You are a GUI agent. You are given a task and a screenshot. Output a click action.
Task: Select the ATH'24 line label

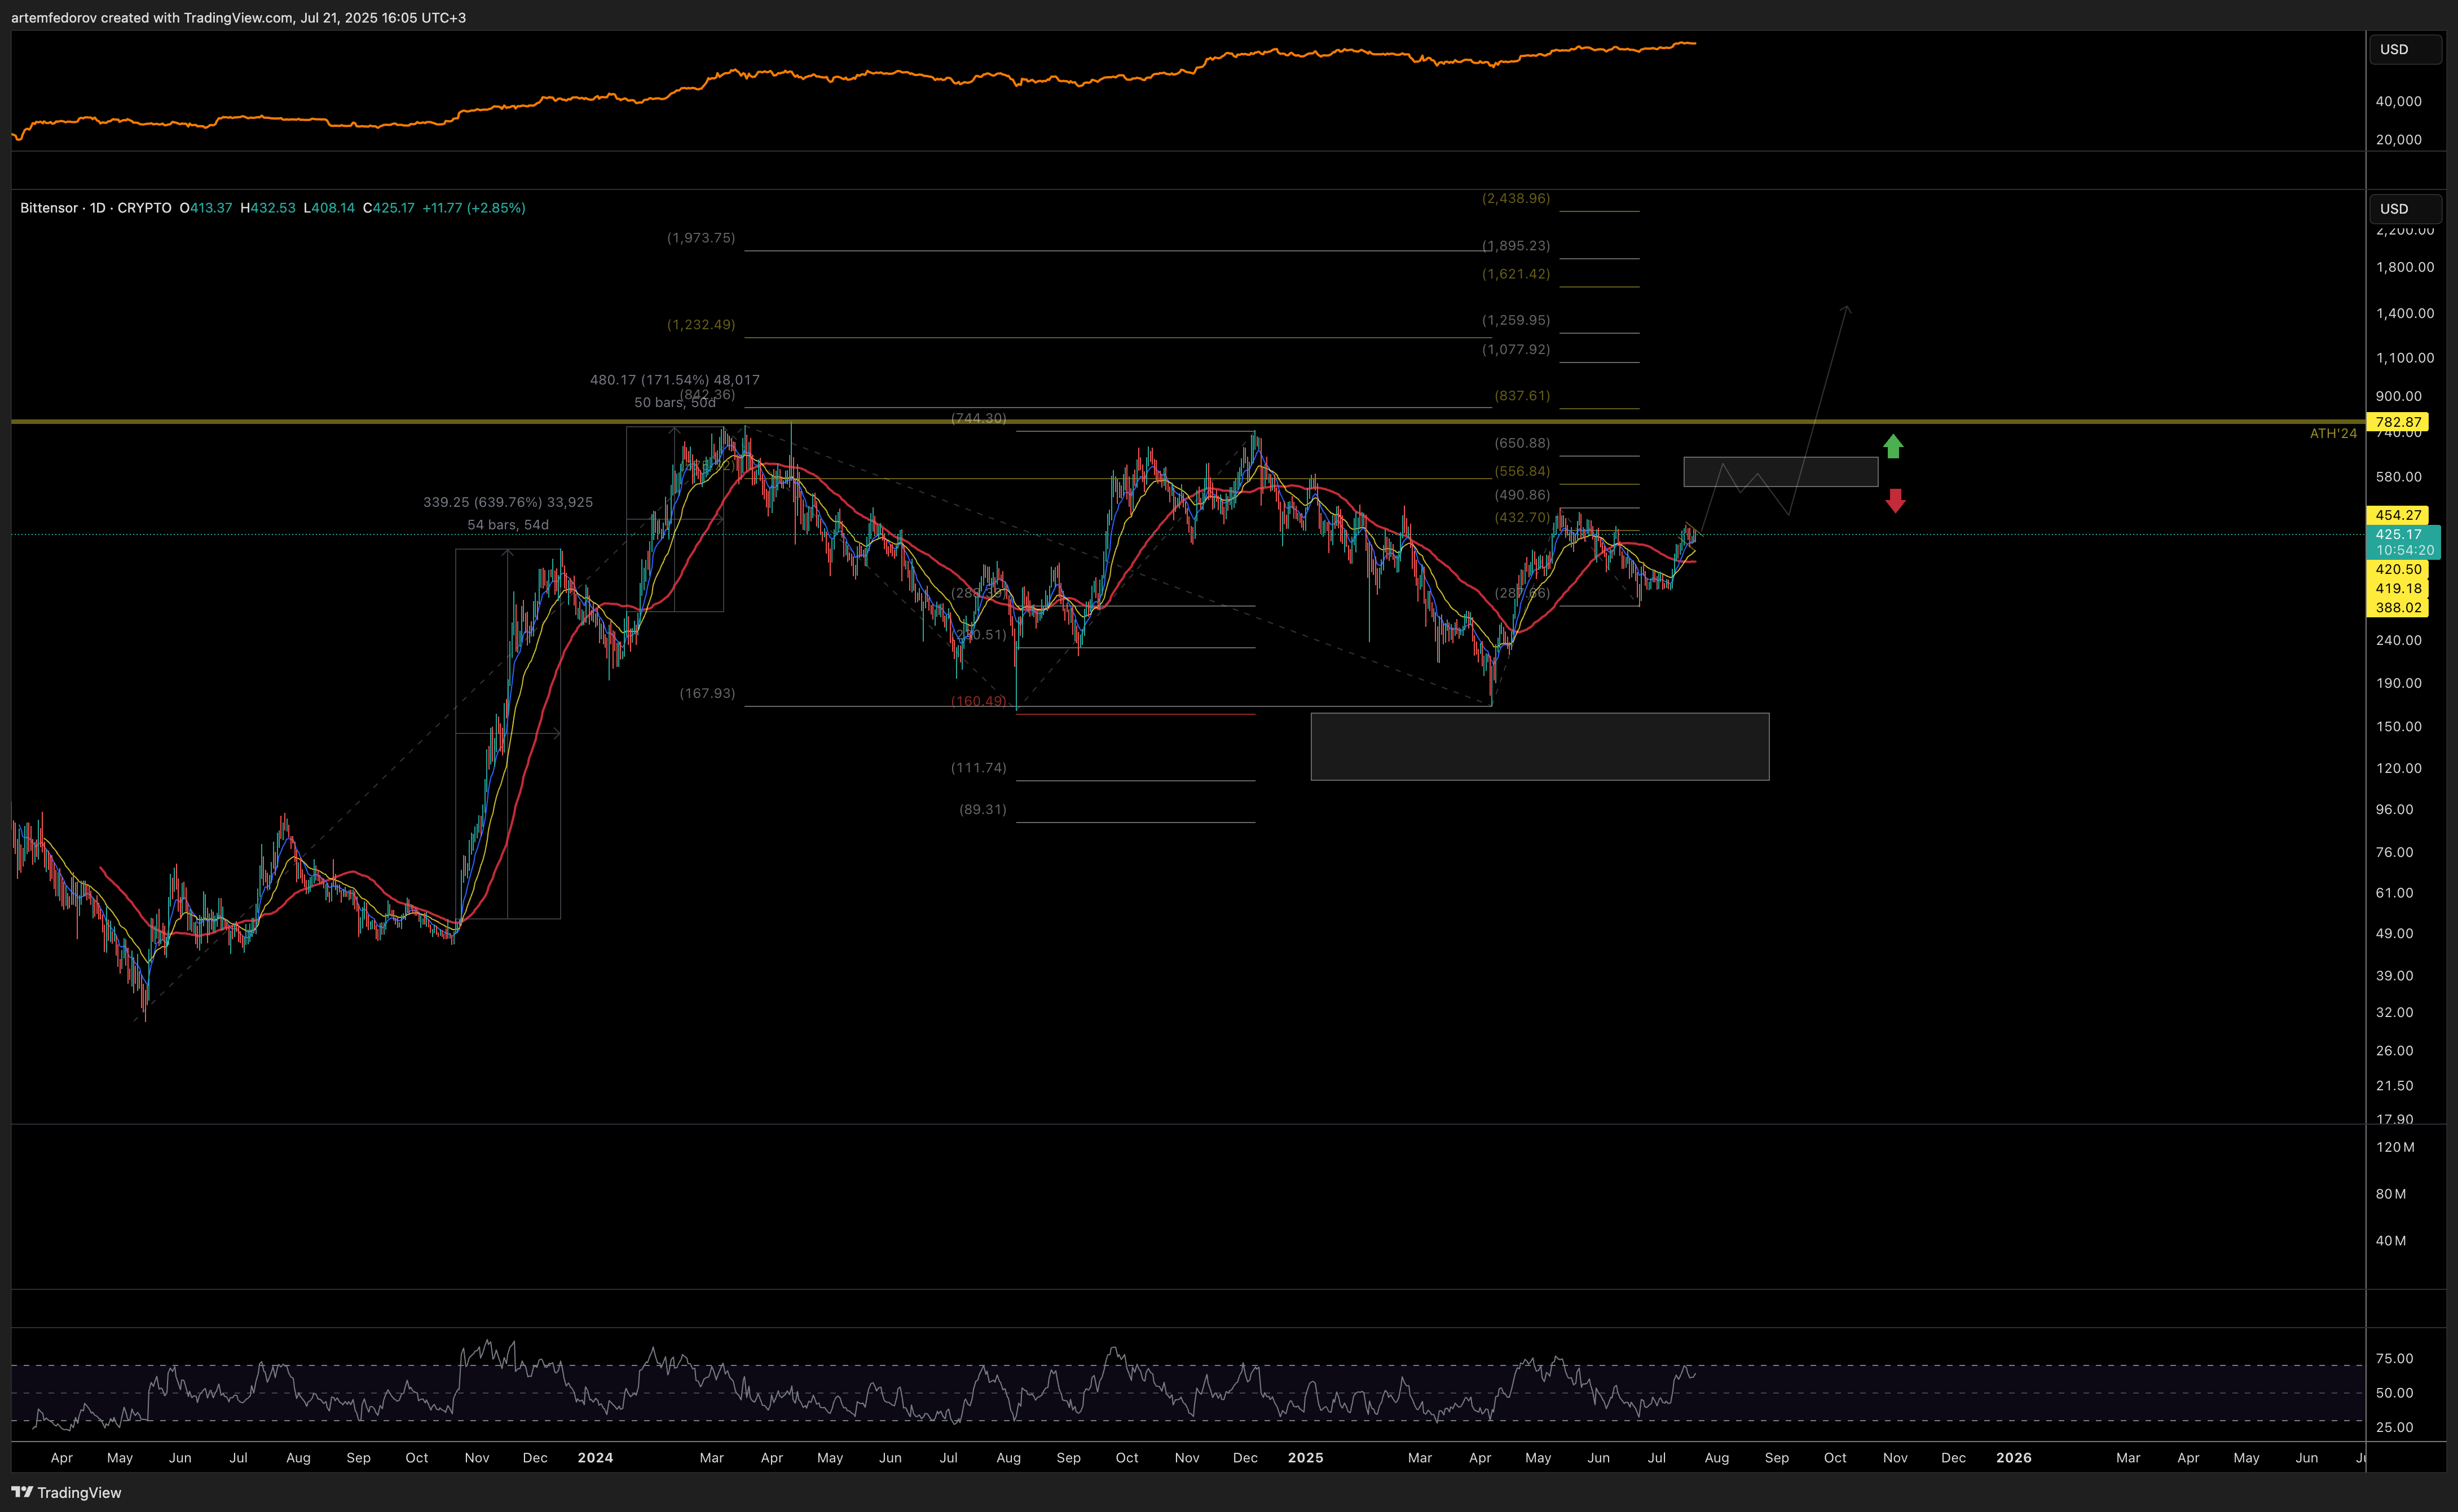click(2333, 433)
